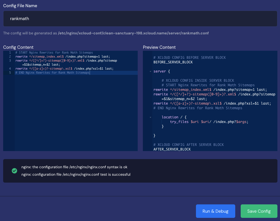
Task: Click '# XCLOUD CONFIG INSIDE SERVER BLOCK' comment
Action: pyautogui.click(x=198, y=81)
